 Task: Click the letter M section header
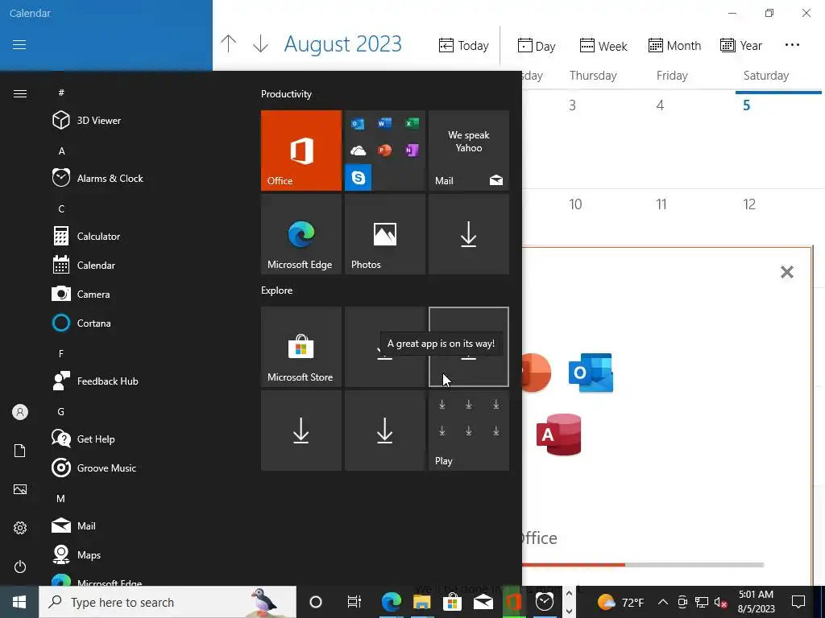61,498
